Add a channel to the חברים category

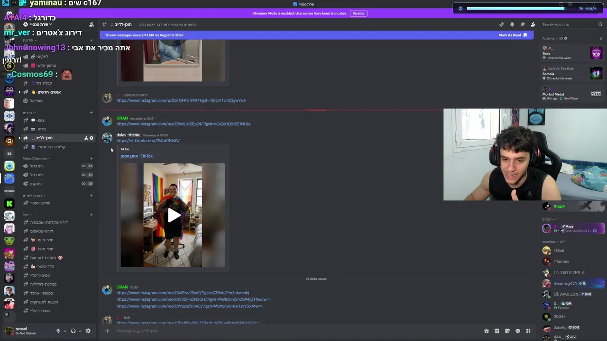coord(92,113)
